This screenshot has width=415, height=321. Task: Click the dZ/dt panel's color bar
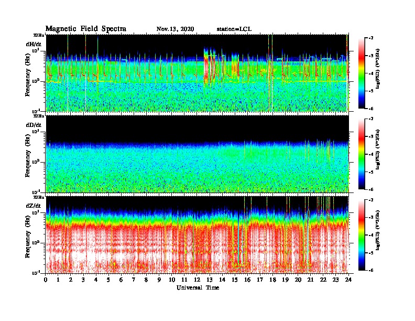pos(362,235)
